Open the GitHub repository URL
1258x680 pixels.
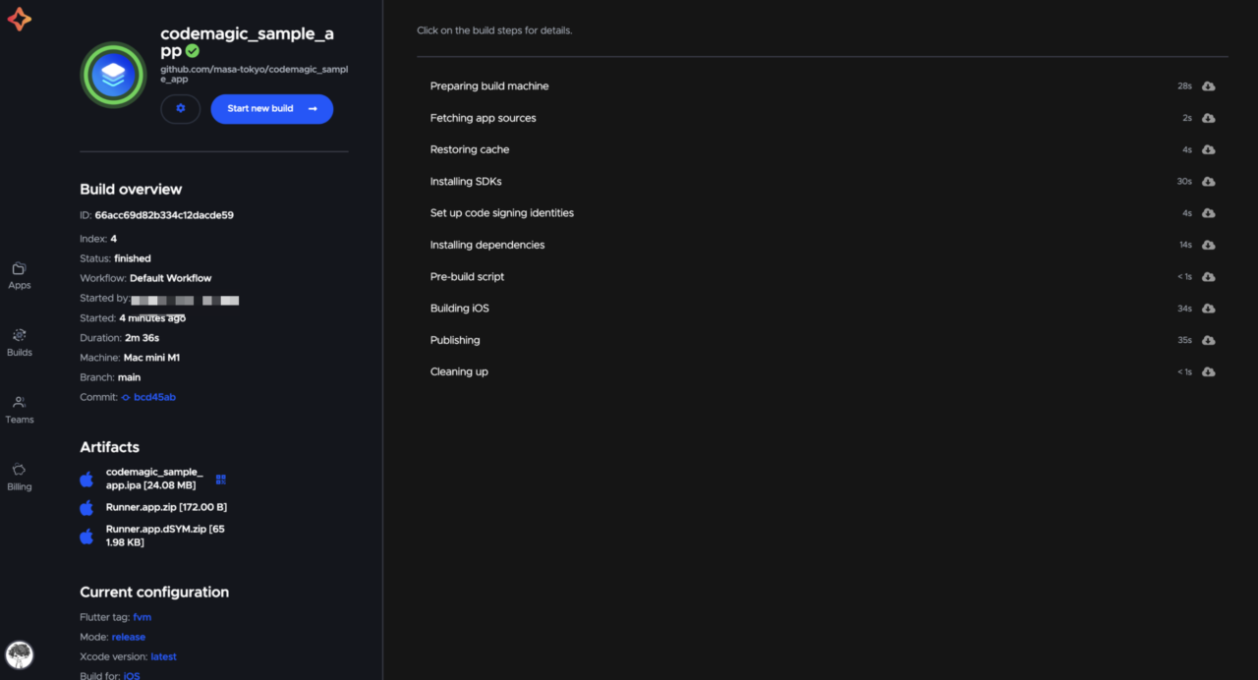(x=255, y=74)
